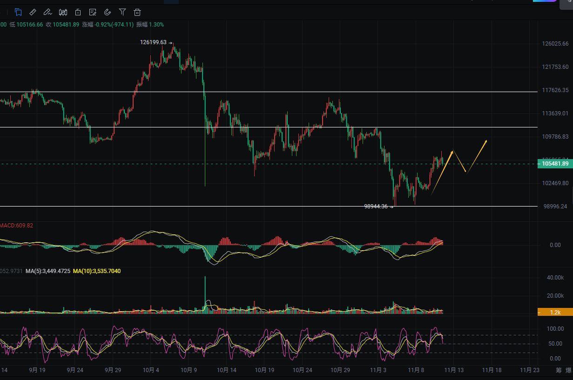Click the 爆 tab at bottom right
The image size is (573, 380).
point(568,370)
